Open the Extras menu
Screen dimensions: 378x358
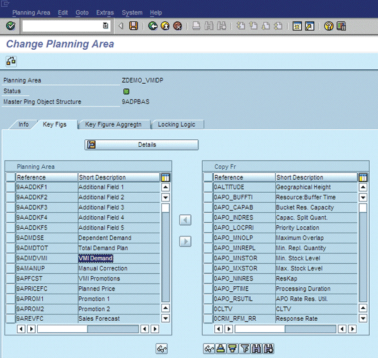[105, 12]
